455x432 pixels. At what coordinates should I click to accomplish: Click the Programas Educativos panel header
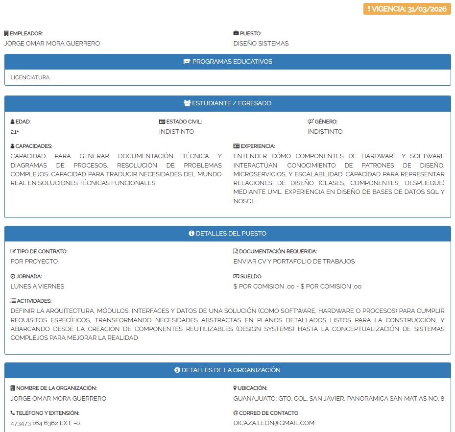tap(227, 62)
